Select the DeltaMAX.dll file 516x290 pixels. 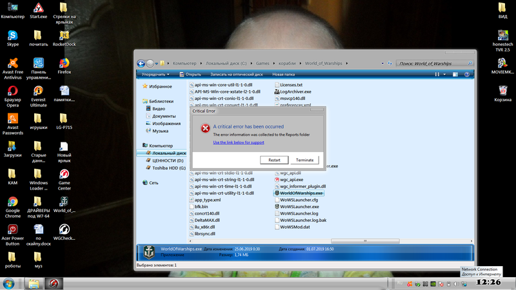(x=204, y=220)
